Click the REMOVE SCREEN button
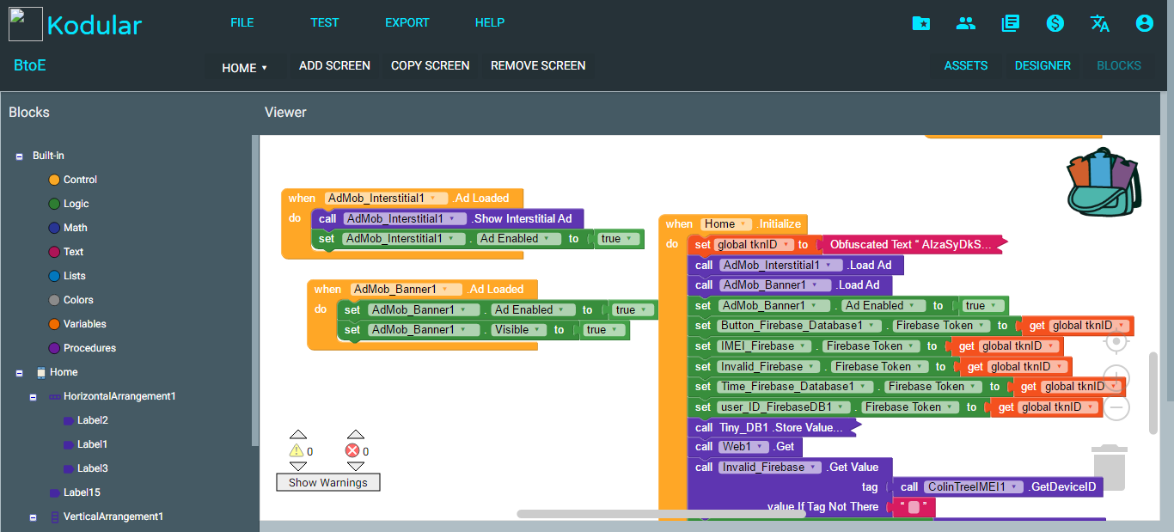Screen dimensions: 1174x532 (538, 65)
